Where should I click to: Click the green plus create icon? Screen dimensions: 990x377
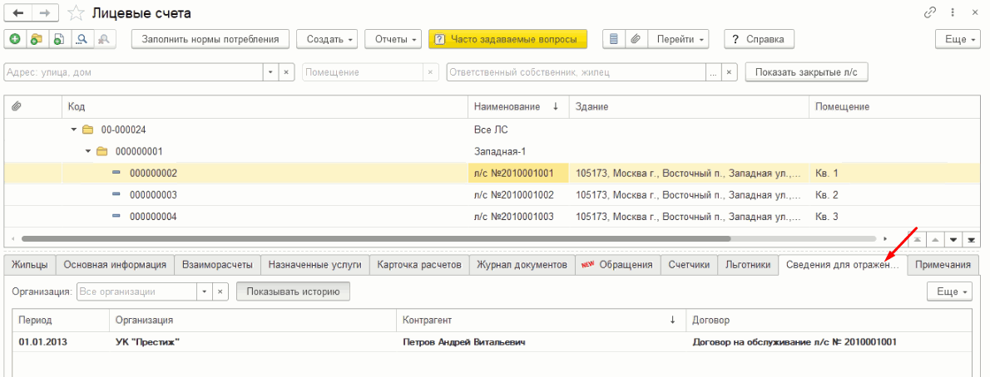[15, 39]
